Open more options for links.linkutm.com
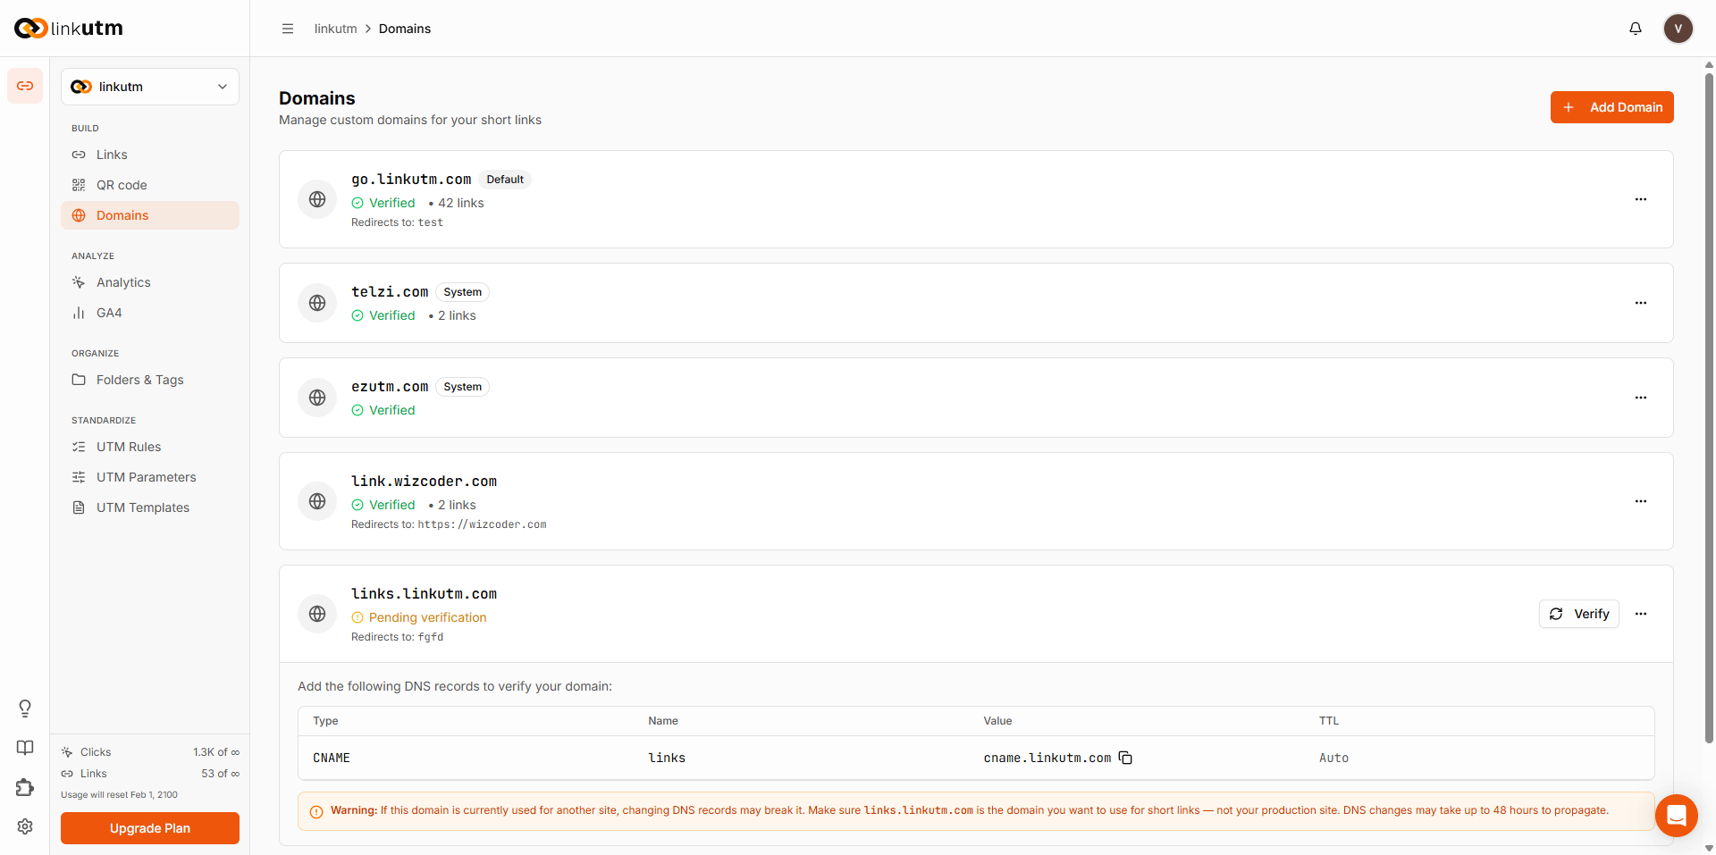This screenshot has height=855, width=1716. (1641, 614)
